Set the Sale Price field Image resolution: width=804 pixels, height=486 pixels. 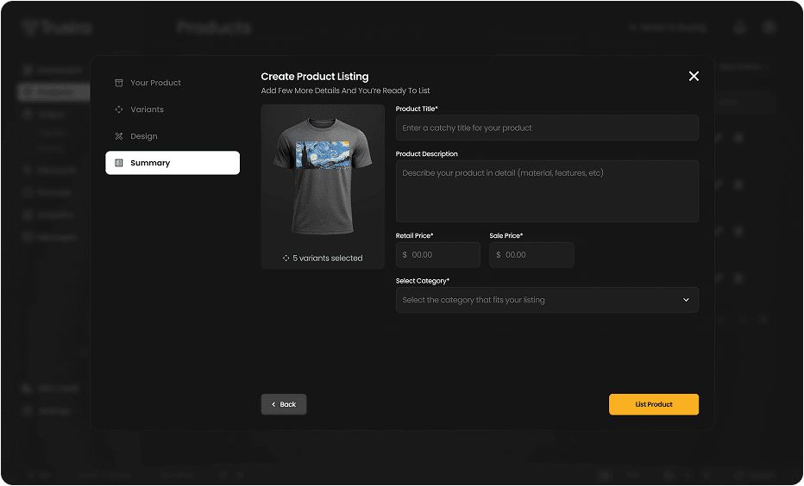(x=531, y=254)
